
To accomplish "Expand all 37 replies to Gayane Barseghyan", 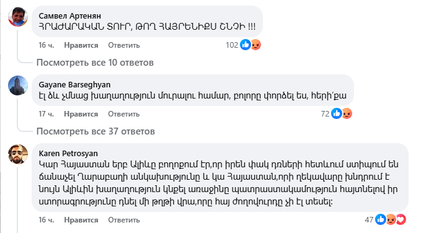I will [x=95, y=131].
